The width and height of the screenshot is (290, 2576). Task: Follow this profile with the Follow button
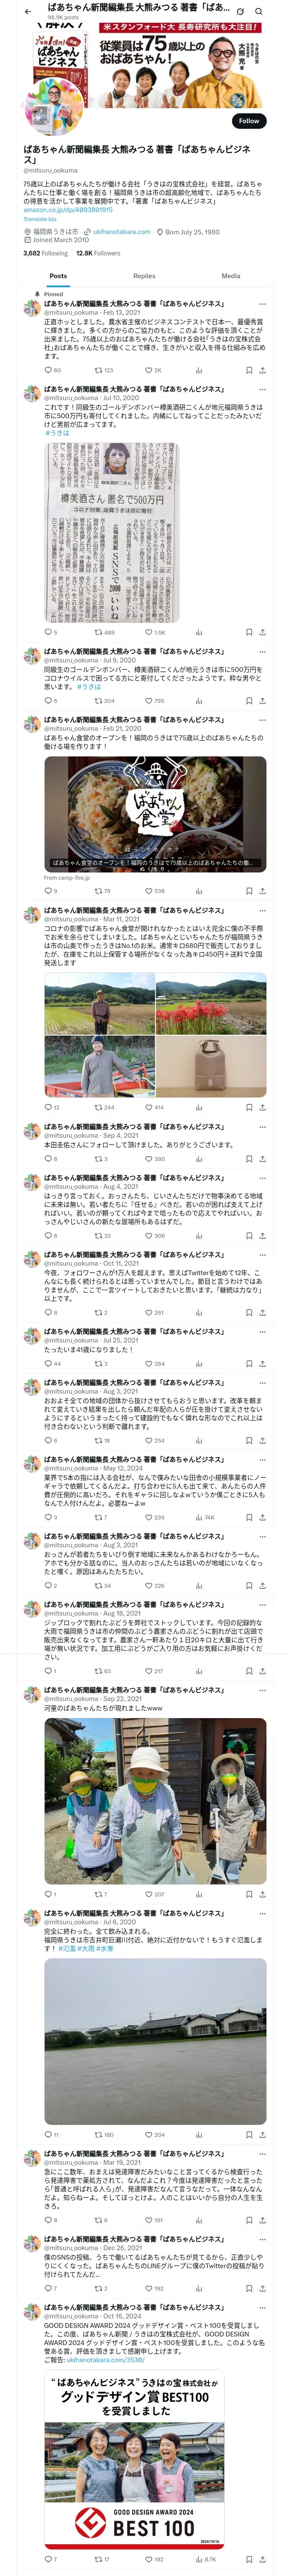(249, 121)
